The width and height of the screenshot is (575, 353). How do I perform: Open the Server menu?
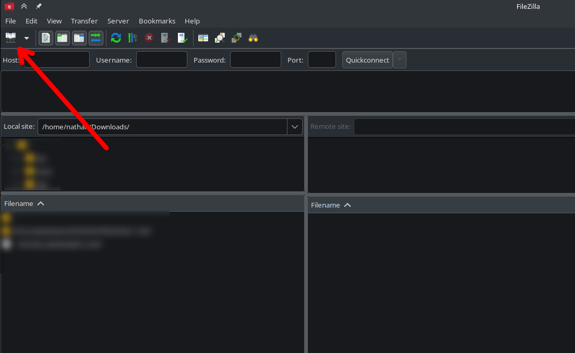pos(118,21)
